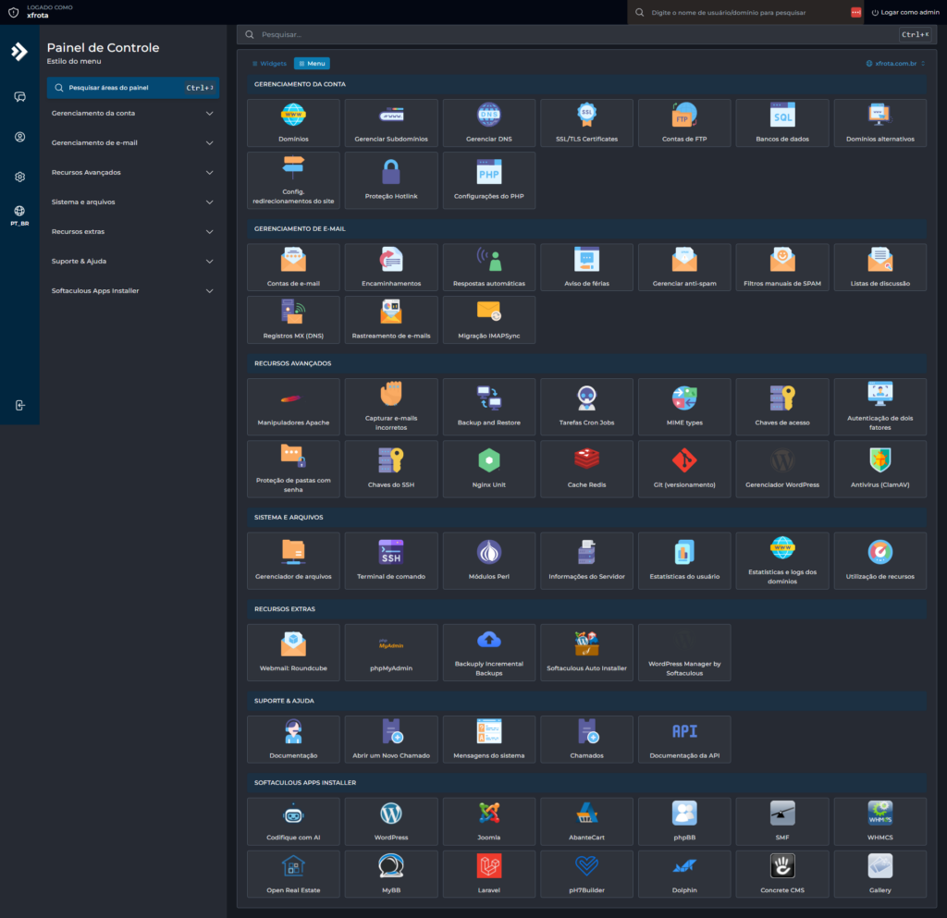Open Utilização de recursos
The width and height of the screenshot is (947, 918).
coord(880,561)
